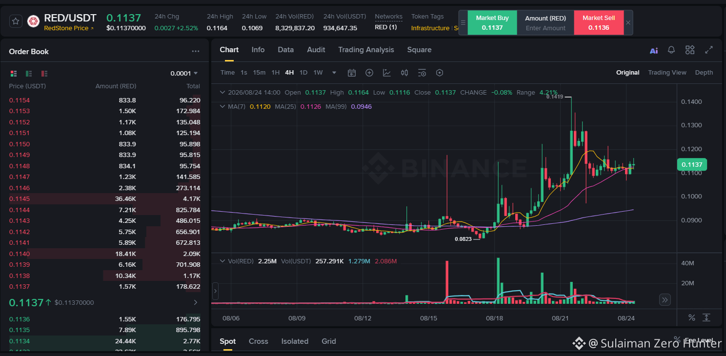This screenshot has width=726, height=356.
Task: Click the Networks label
Action: click(389, 17)
